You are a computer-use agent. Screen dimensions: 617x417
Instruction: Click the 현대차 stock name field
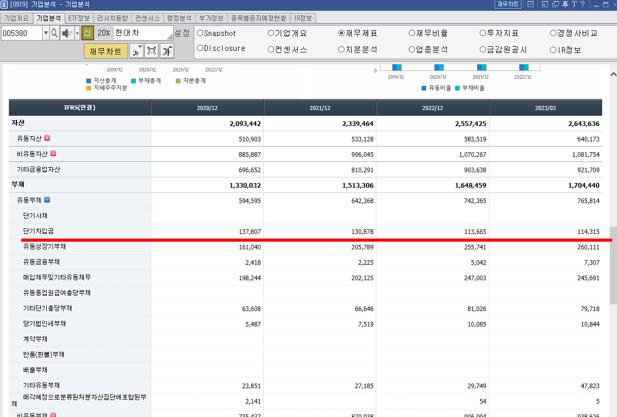pyautogui.click(x=143, y=33)
